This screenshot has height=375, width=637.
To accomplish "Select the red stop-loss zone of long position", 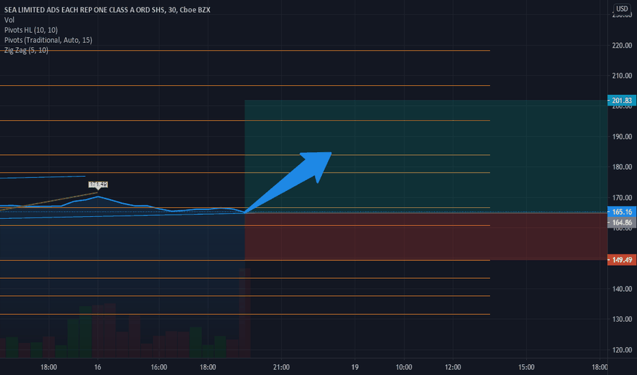I will pos(426,237).
